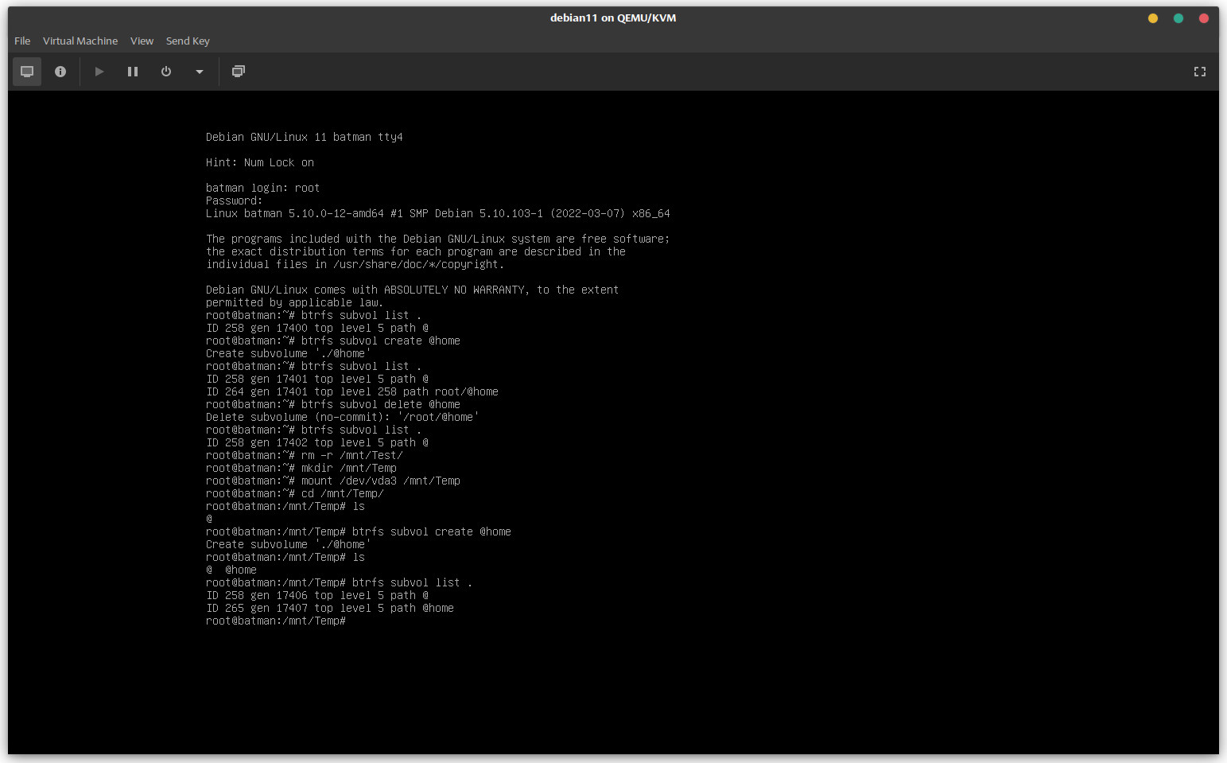Show virtual hardware details info icon
The width and height of the screenshot is (1227, 763).
[x=60, y=72]
